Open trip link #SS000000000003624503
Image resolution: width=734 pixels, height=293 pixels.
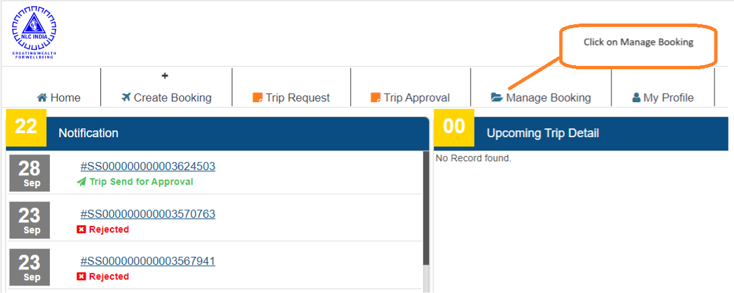[x=147, y=167]
